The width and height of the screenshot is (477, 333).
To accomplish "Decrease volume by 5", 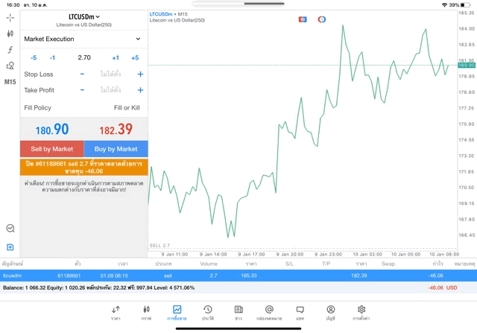I will [x=34, y=58].
